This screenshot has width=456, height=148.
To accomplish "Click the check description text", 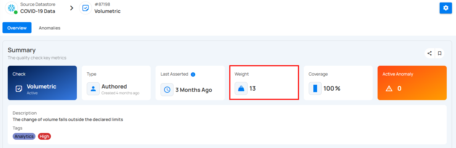I will click(x=68, y=119).
